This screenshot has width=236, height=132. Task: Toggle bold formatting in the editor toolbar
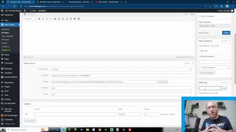coord(39,19)
